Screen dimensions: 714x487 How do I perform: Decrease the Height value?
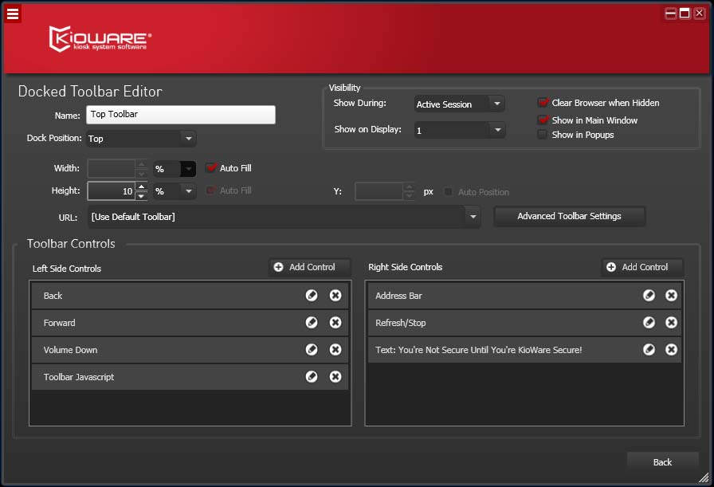142,196
